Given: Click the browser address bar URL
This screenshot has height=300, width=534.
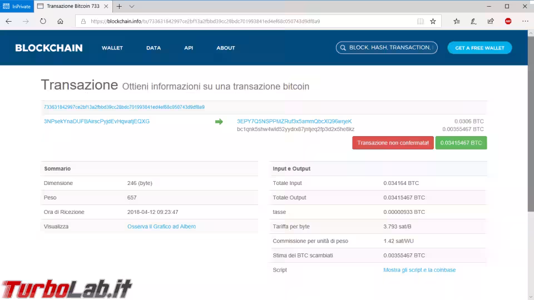Looking at the screenshot, I should point(205,21).
